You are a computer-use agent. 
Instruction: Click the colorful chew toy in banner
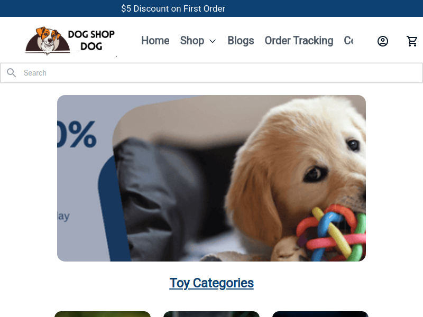click(332, 232)
